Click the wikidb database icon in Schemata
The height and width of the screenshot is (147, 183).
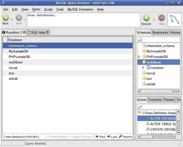point(144,84)
